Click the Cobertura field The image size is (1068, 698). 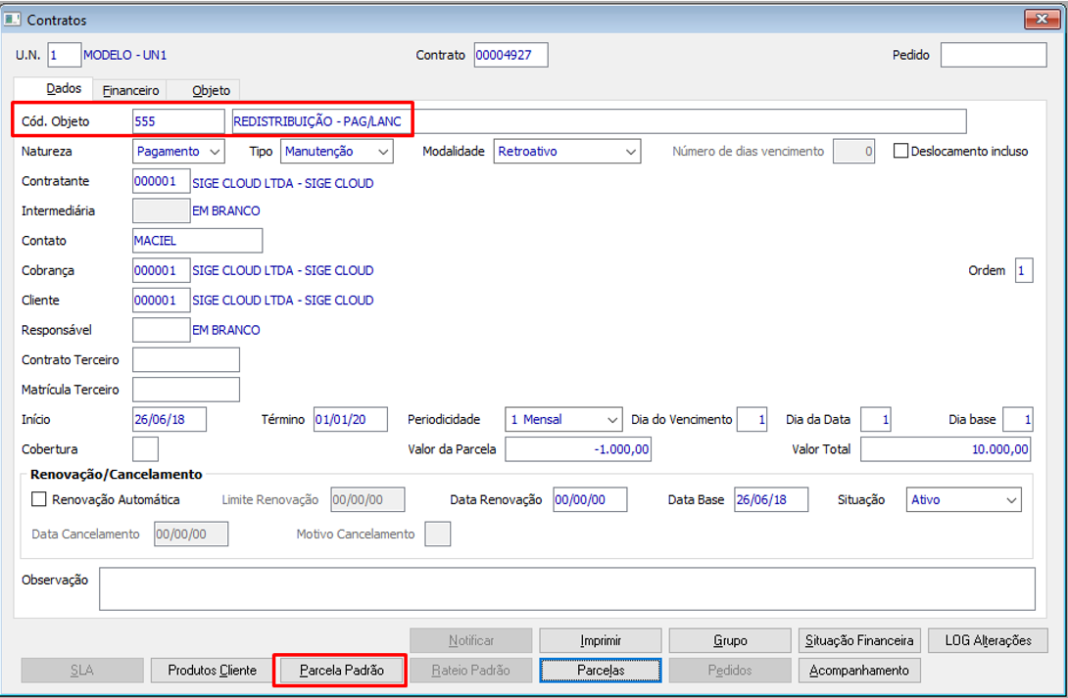pos(145,449)
